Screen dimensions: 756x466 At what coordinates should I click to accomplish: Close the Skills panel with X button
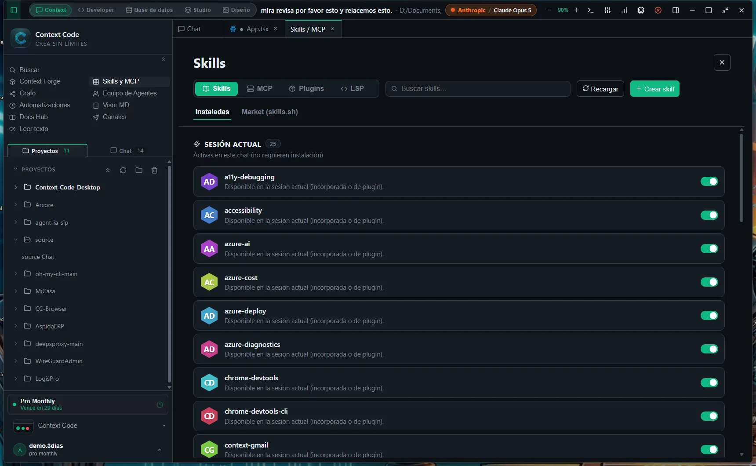722,62
